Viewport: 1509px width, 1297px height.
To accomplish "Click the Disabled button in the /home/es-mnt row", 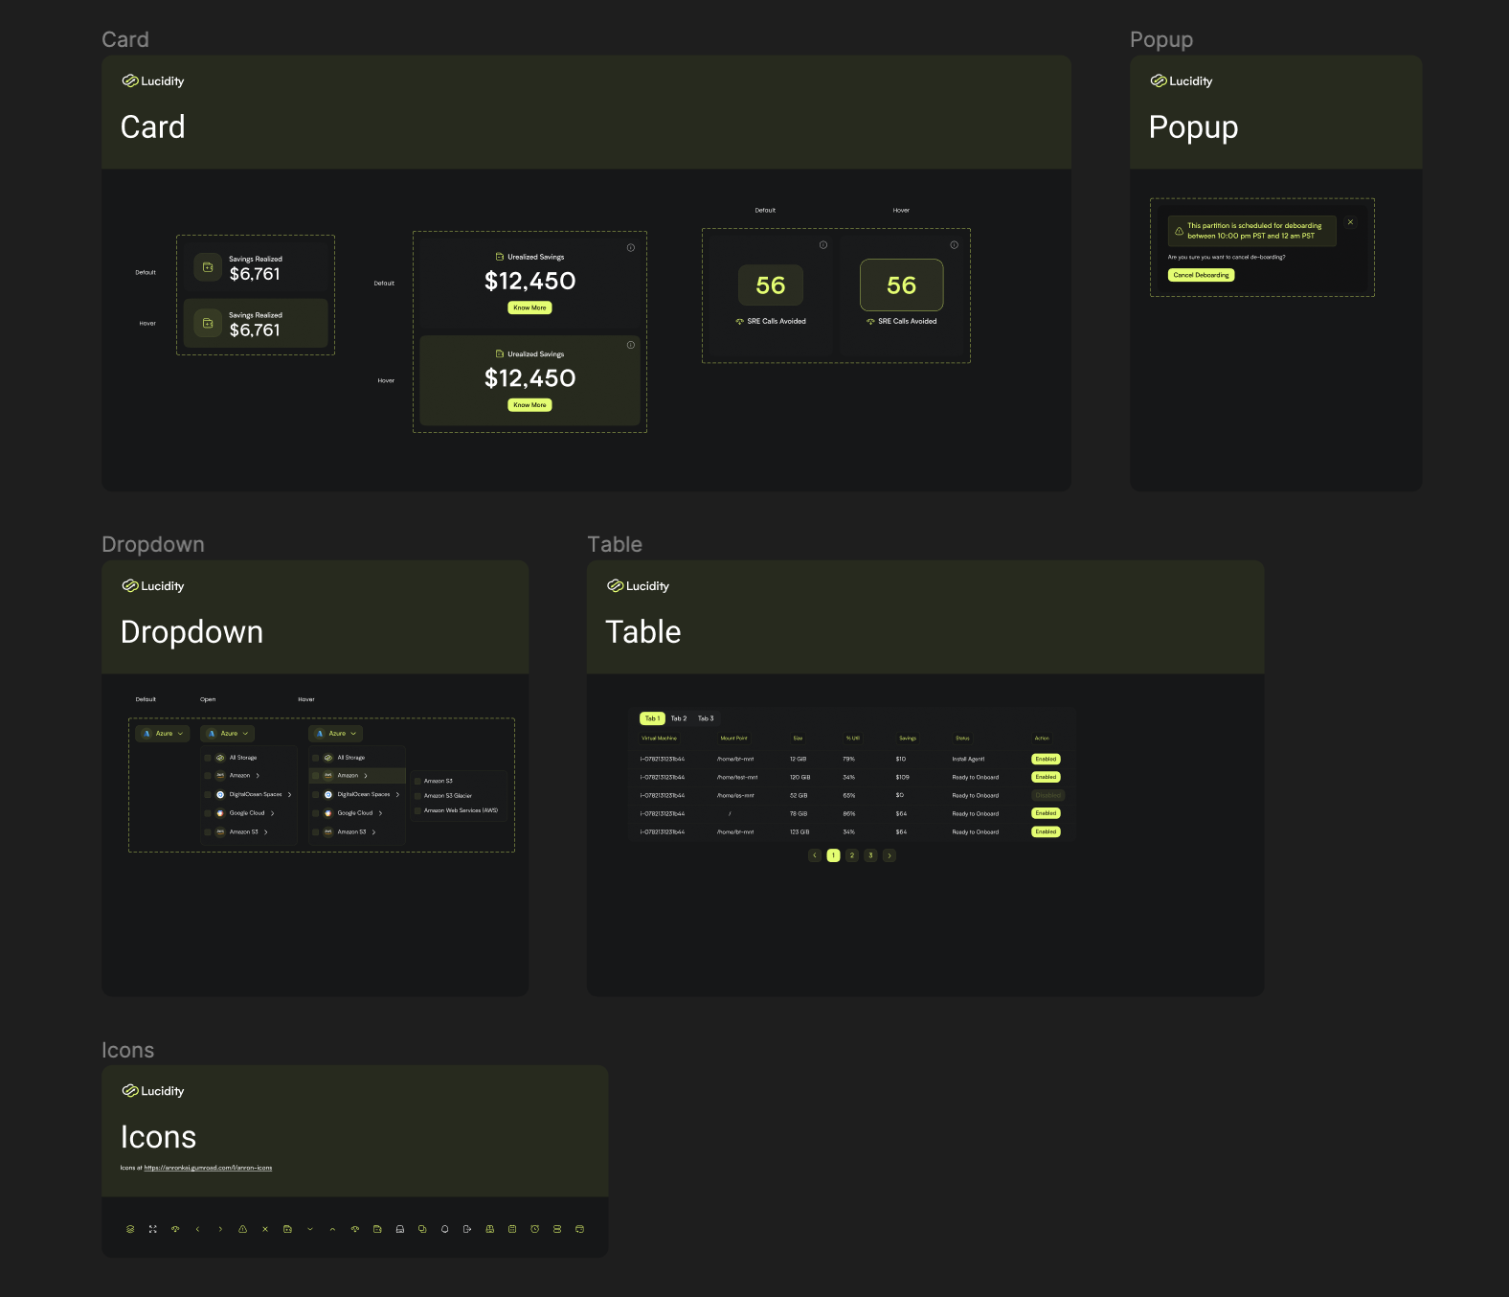I will pyautogui.click(x=1047, y=795).
